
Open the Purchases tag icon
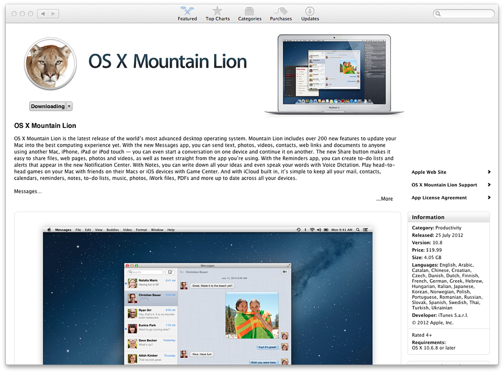pos(281,11)
